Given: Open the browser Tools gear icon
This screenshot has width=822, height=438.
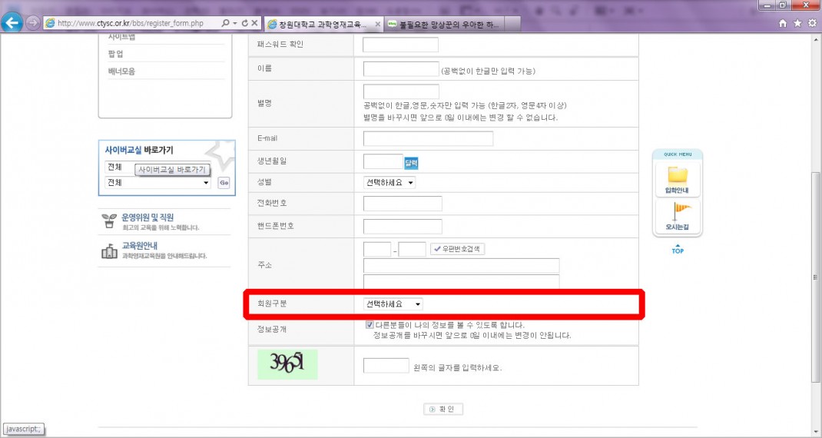Looking at the screenshot, I should [812, 24].
